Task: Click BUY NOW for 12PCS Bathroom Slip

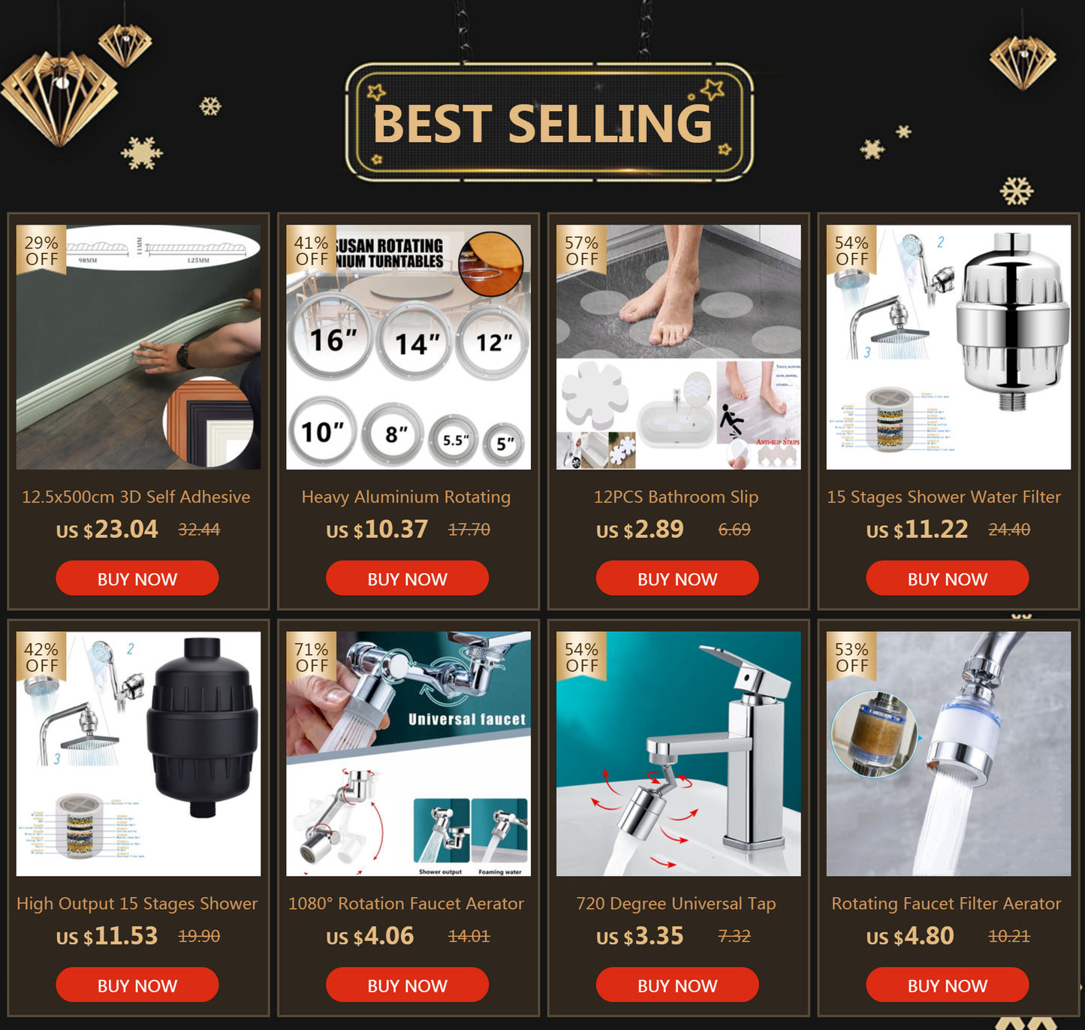Action: [x=677, y=578]
